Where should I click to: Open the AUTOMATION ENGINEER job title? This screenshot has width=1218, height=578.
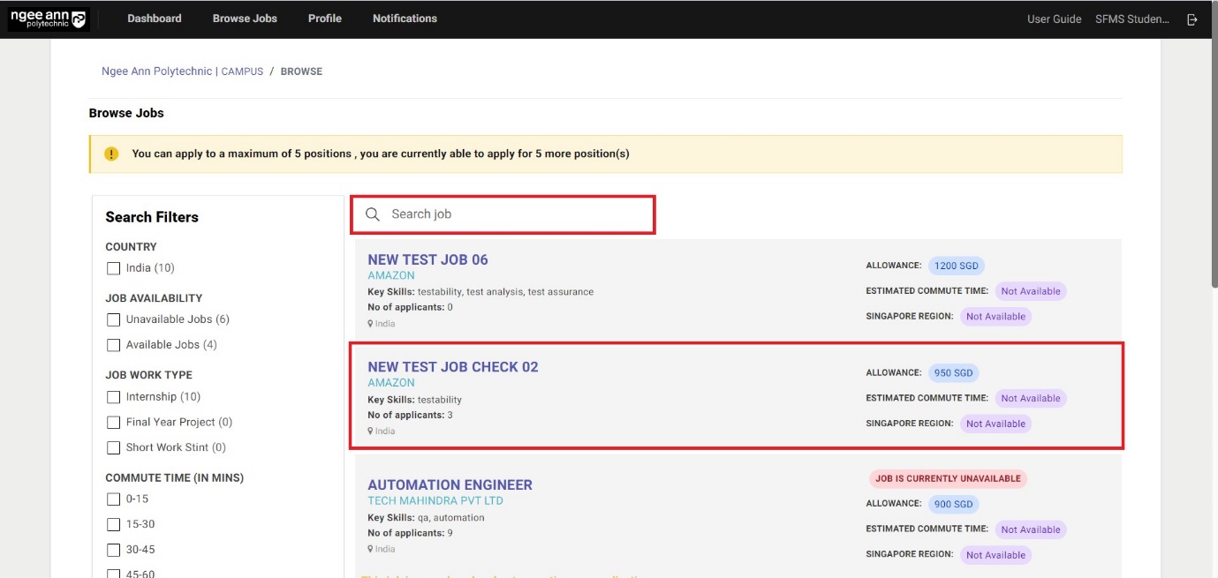coord(450,485)
